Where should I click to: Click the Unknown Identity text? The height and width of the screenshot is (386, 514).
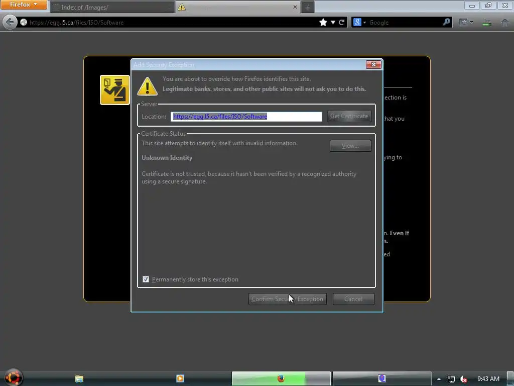167,158
